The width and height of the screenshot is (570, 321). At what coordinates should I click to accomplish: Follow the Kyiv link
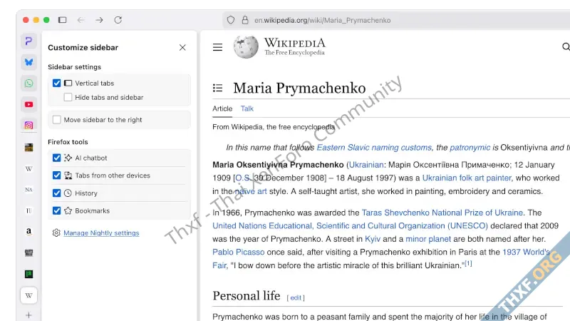tap(373, 239)
